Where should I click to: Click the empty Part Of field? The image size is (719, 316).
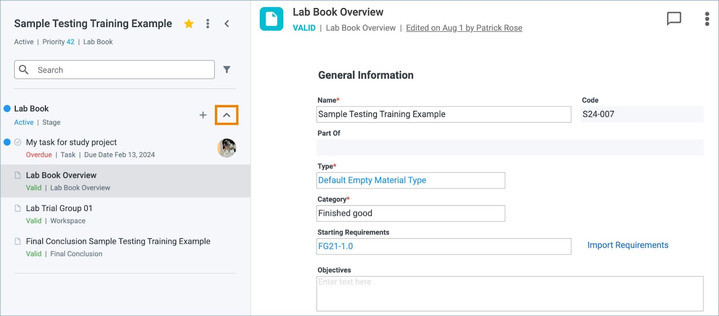510,147
